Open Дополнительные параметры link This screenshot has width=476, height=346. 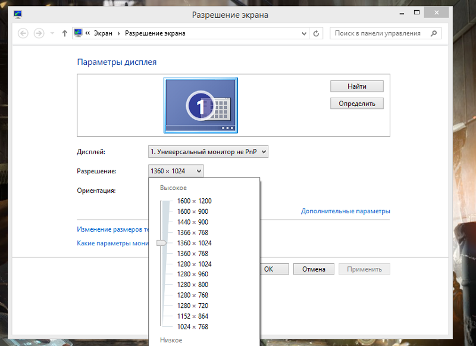[346, 211]
